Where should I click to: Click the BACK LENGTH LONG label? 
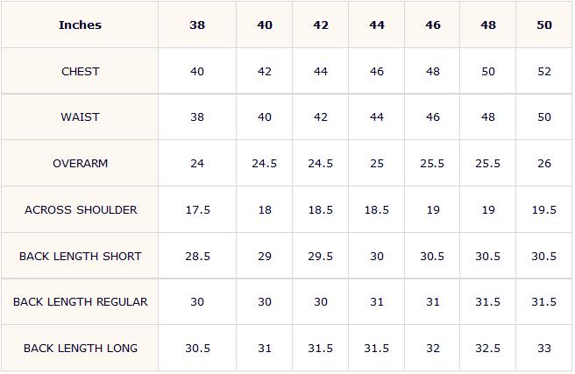pyautogui.click(x=81, y=349)
